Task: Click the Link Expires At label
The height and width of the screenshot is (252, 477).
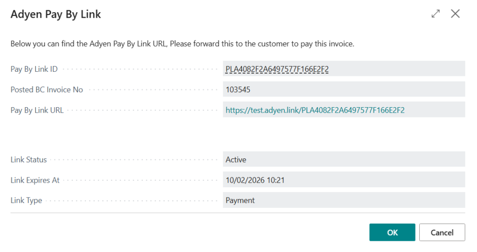Action: tap(35, 180)
